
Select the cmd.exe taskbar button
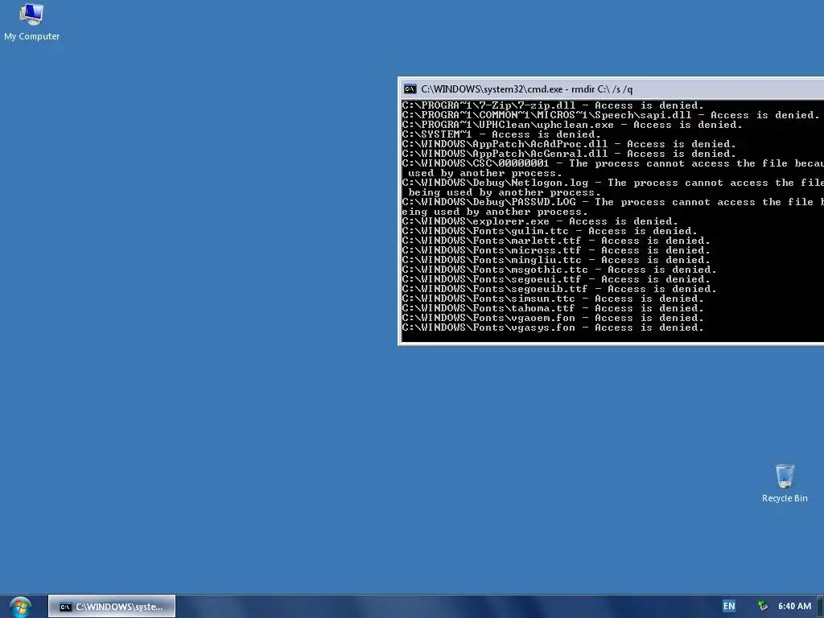[111, 607]
